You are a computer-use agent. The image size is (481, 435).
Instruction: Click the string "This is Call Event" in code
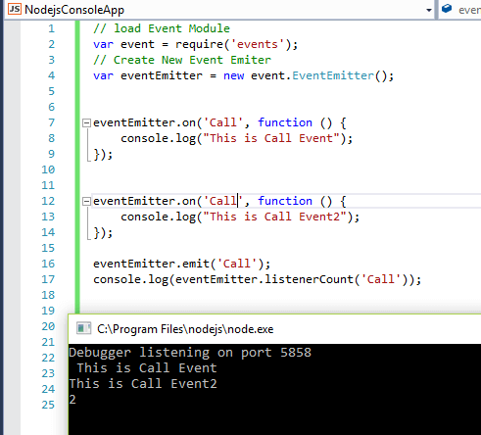point(271,138)
